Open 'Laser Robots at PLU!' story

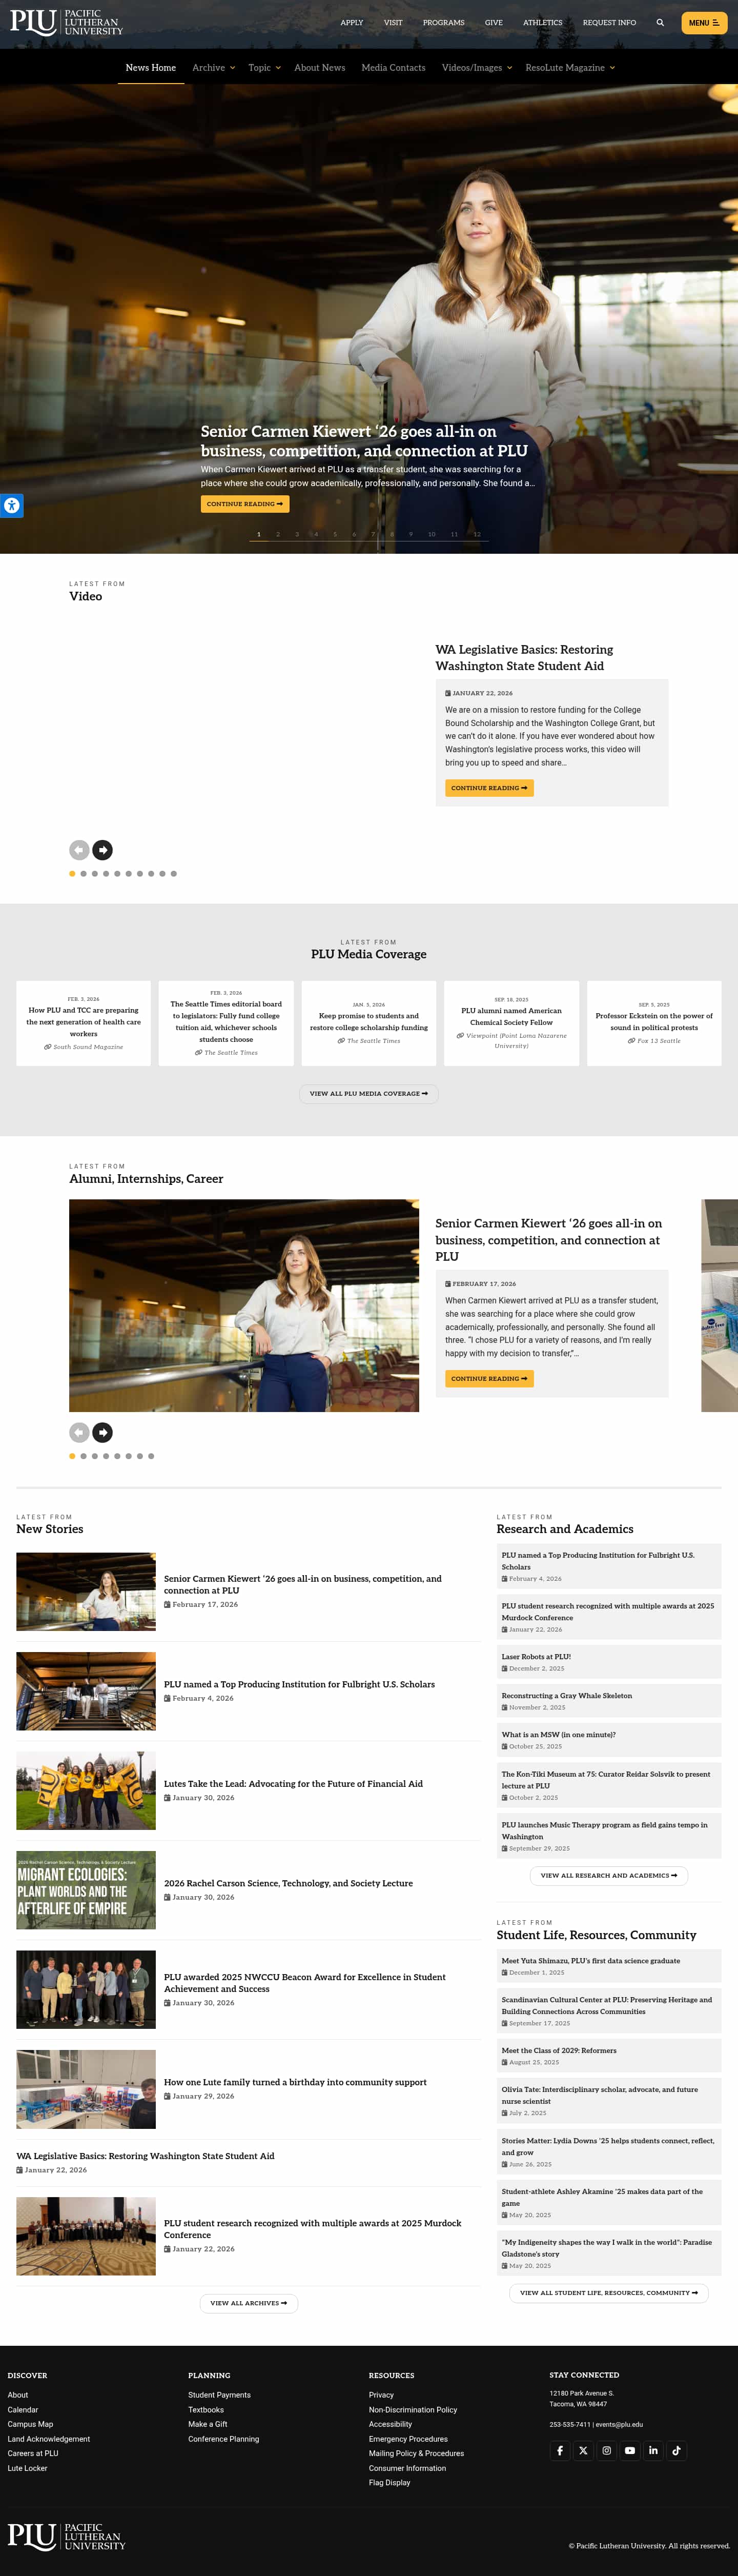[x=536, y=1656]
